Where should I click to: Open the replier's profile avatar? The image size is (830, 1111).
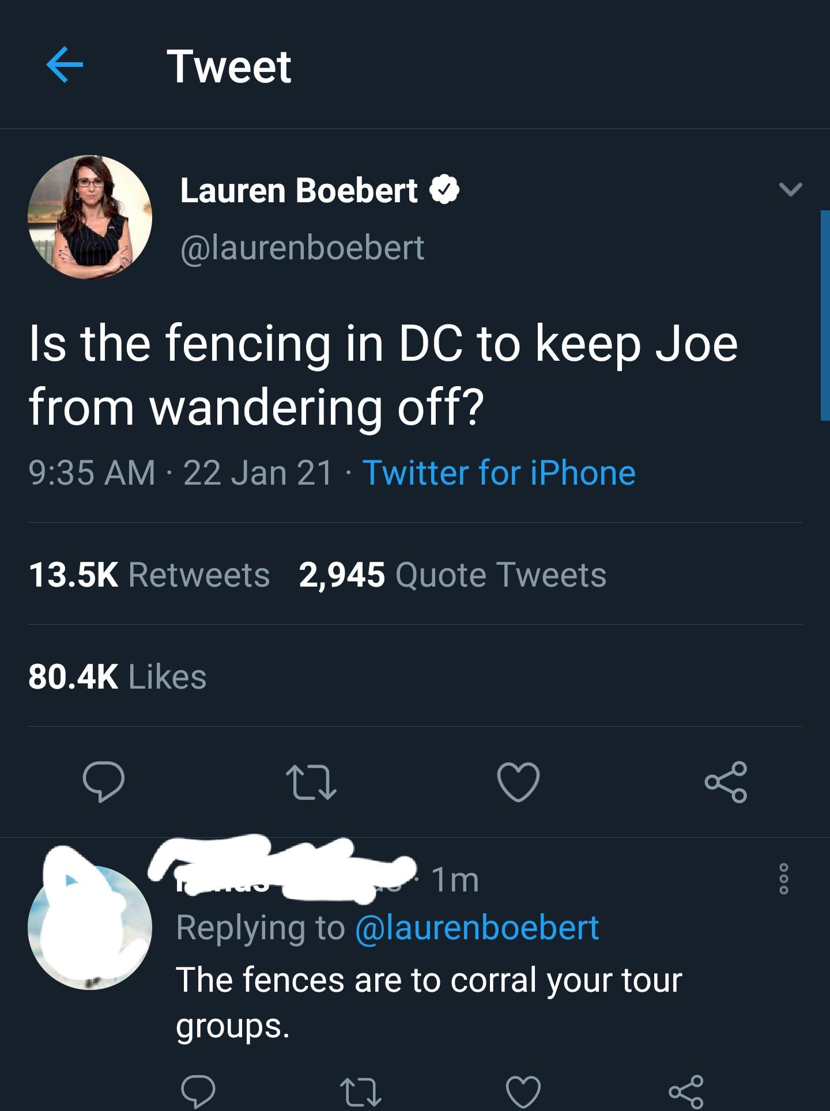90,928
